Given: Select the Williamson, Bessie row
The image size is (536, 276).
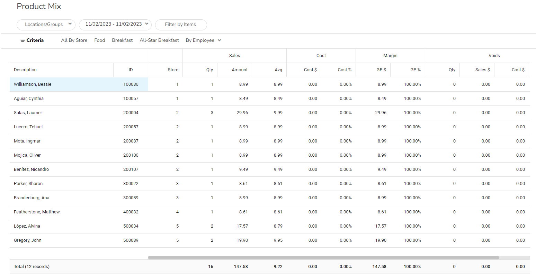Looking at the screenshot, I should [x=33, y=84].
